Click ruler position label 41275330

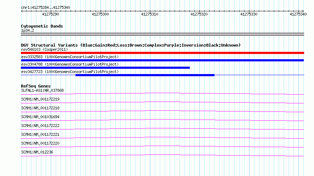[x=249, y=14]
